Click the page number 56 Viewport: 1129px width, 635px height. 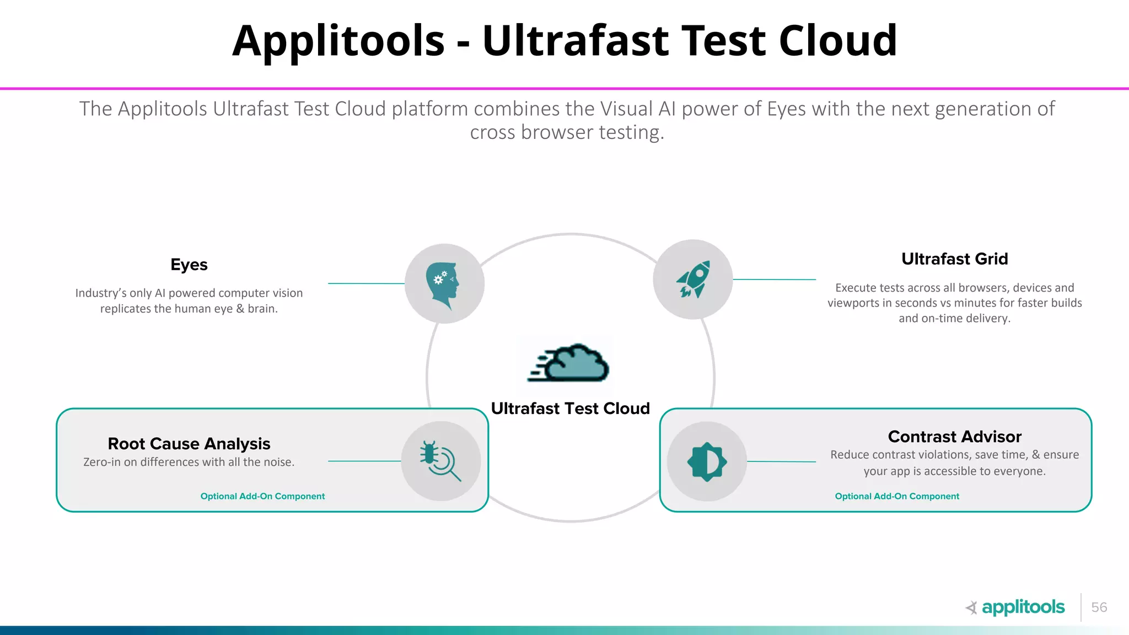tap(1099, 607)
